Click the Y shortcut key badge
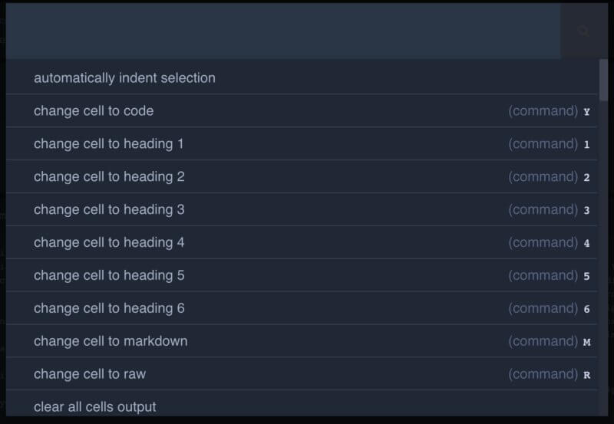This screenshot has height=424, width=614. tap(586, 112)
